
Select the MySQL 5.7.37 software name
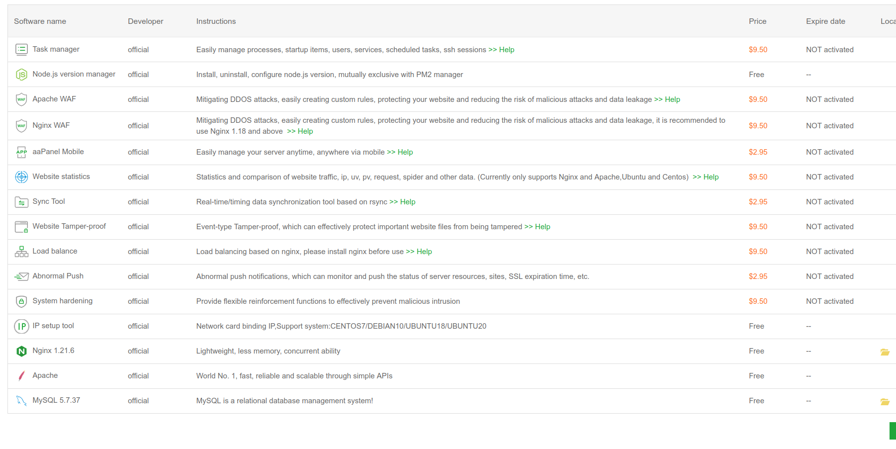56,400
